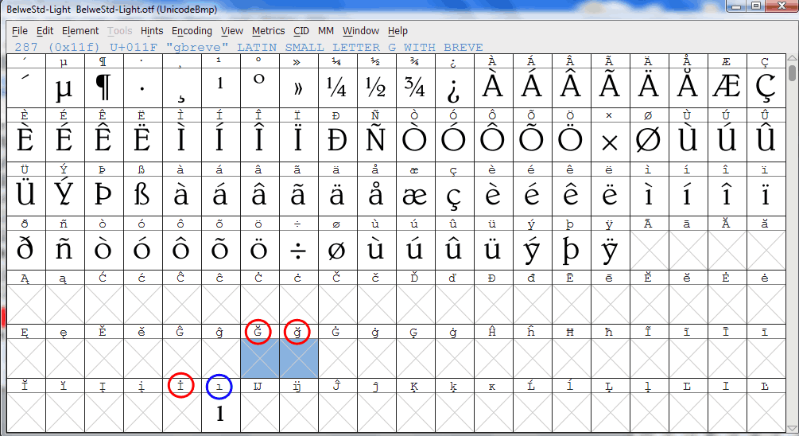Viewport: 799px width, 436px height.
Task: Select the division sign ÷ glyph
Action: (x=298, y=249)
